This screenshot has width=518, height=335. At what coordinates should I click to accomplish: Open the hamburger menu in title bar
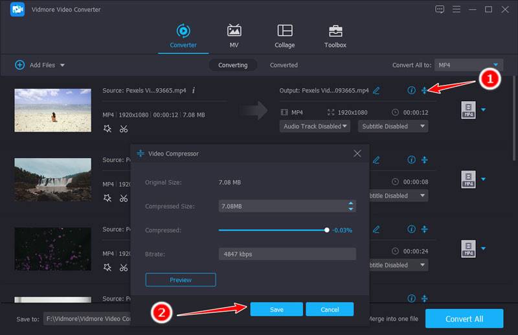(x=456, y=9)
